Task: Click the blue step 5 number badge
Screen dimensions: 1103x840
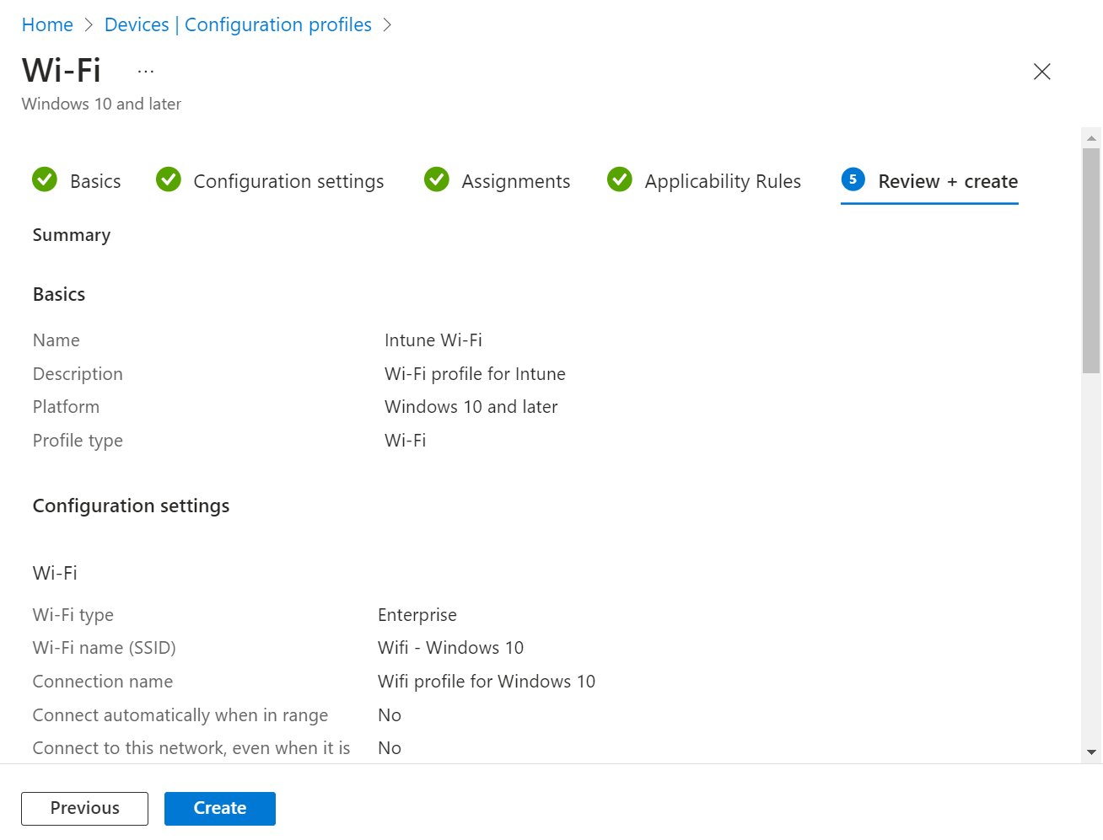Action: point(853,179)
